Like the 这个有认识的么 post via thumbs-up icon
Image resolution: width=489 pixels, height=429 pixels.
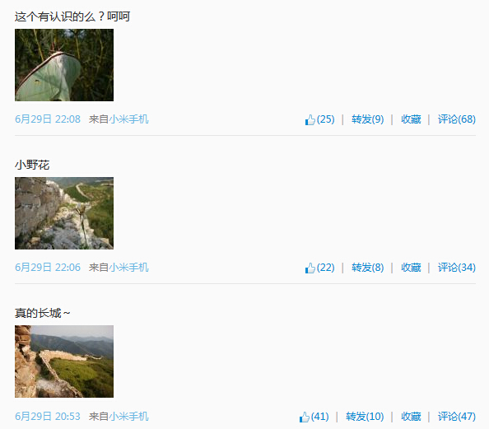point(310,119)
